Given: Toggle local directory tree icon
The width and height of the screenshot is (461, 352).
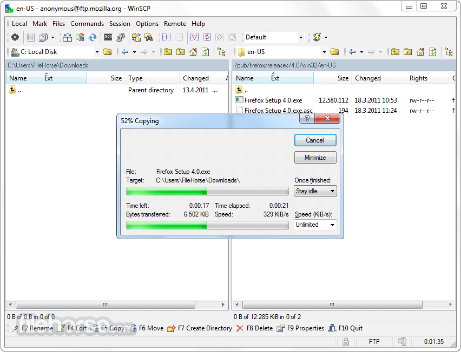Looking at the screenshot, I should pyautogui.click(x=221, y=52).
